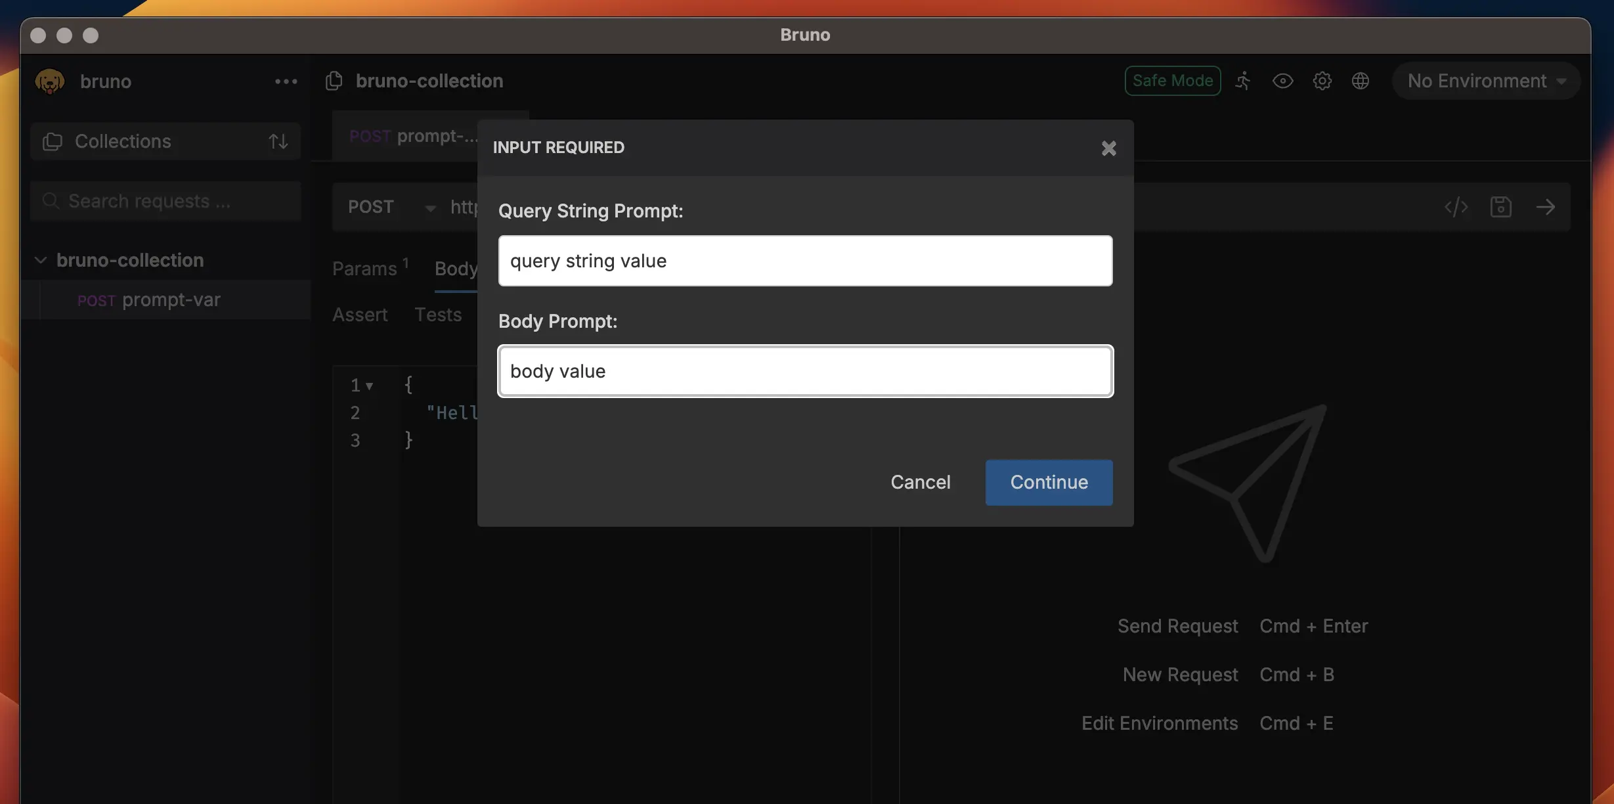Switch to the Params tab
This screenshot has width=1614, height=804.
pyautogui.click(x=365, y=269)
